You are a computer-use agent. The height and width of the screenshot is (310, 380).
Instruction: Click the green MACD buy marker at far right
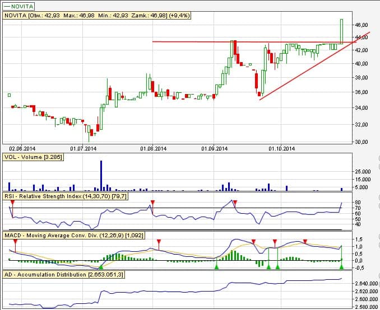point(341,267)
